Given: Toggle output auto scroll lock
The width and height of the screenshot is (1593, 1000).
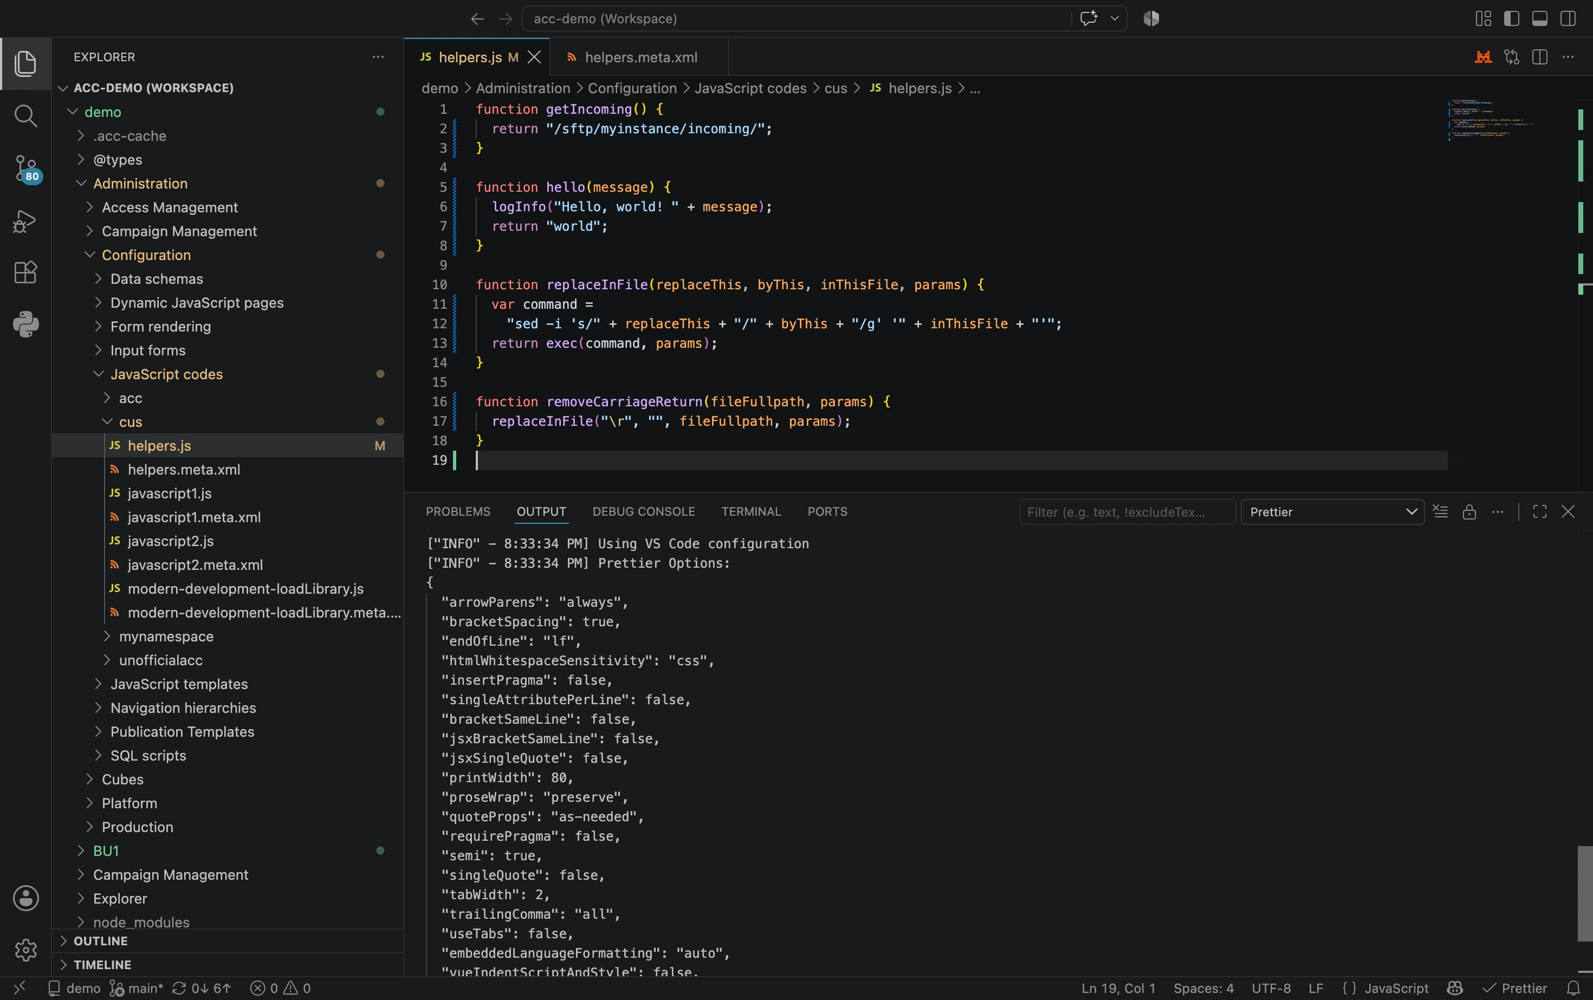Looking at the screenshot, I should (1469, 511).
